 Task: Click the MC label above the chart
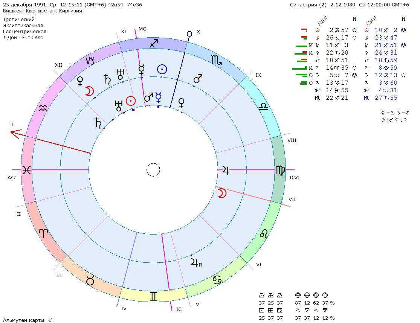[x=142, y=29]
